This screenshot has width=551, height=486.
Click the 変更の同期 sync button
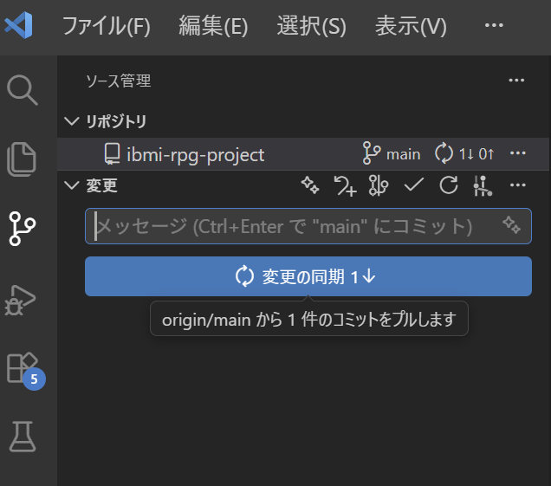[308, 276]
